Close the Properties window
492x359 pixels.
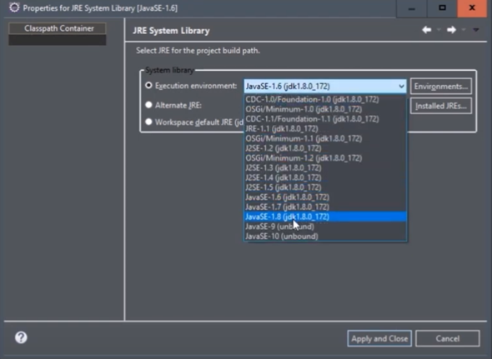[x=472, y=8]
